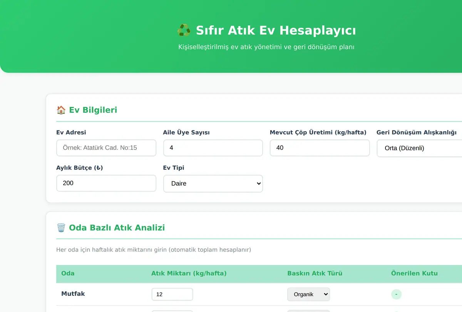Click the Aylık Bütçe (₺) label
The height and width of the screenshot is (312, 462).
(80, 168)
